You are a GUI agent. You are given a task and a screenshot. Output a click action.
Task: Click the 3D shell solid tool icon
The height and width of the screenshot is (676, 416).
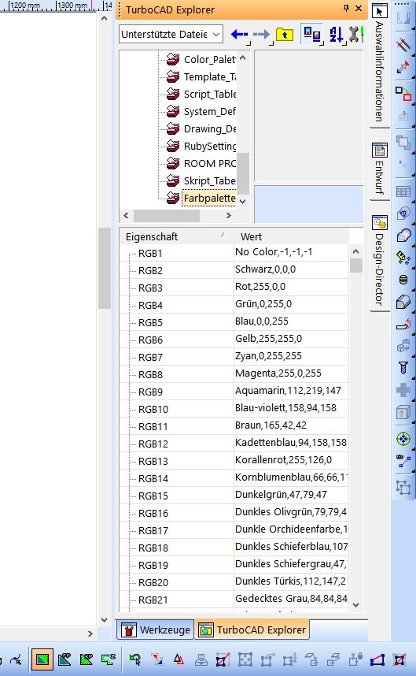403,213
